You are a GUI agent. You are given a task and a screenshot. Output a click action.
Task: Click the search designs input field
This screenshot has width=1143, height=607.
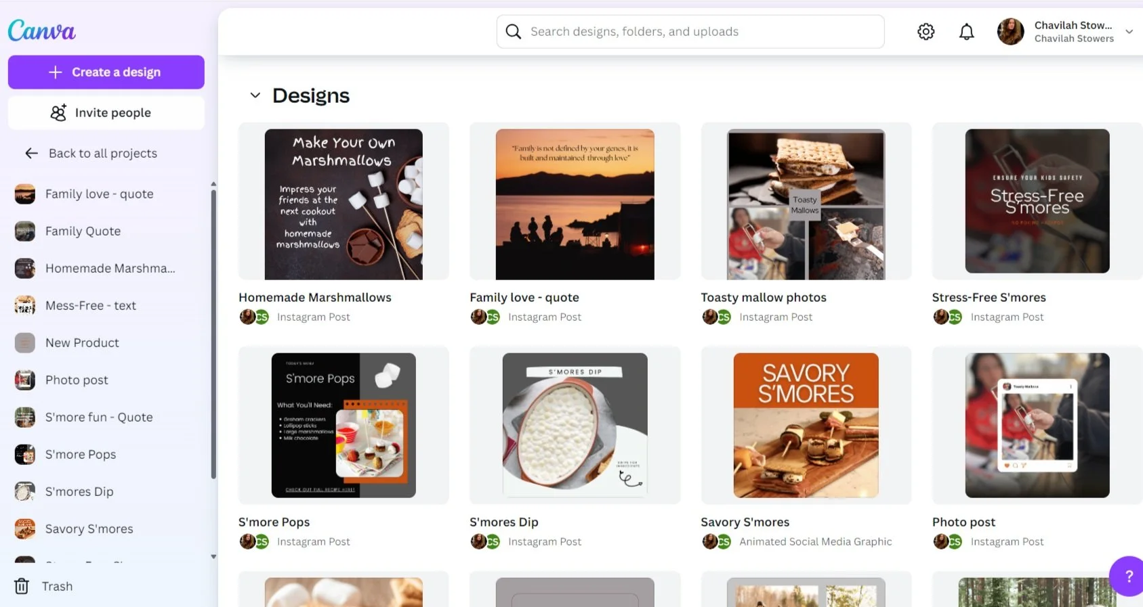(x=690, y=32)
